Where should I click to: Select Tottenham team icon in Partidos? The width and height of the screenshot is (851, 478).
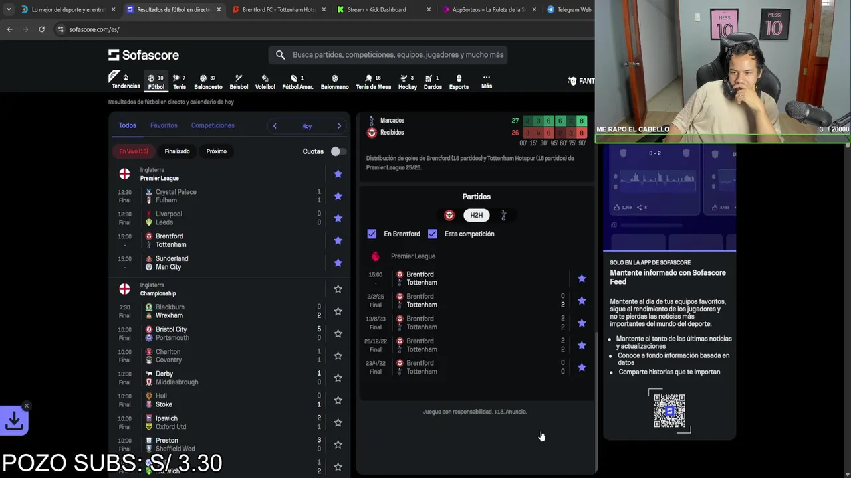click(x=503, y=215)
